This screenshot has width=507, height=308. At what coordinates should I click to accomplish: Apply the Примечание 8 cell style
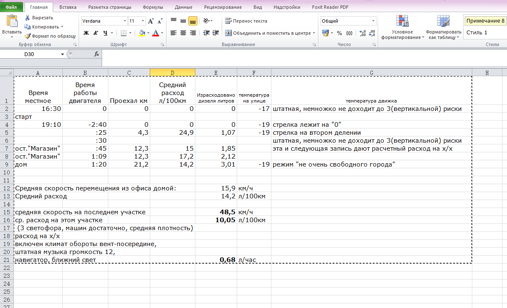tap(485, 21)
